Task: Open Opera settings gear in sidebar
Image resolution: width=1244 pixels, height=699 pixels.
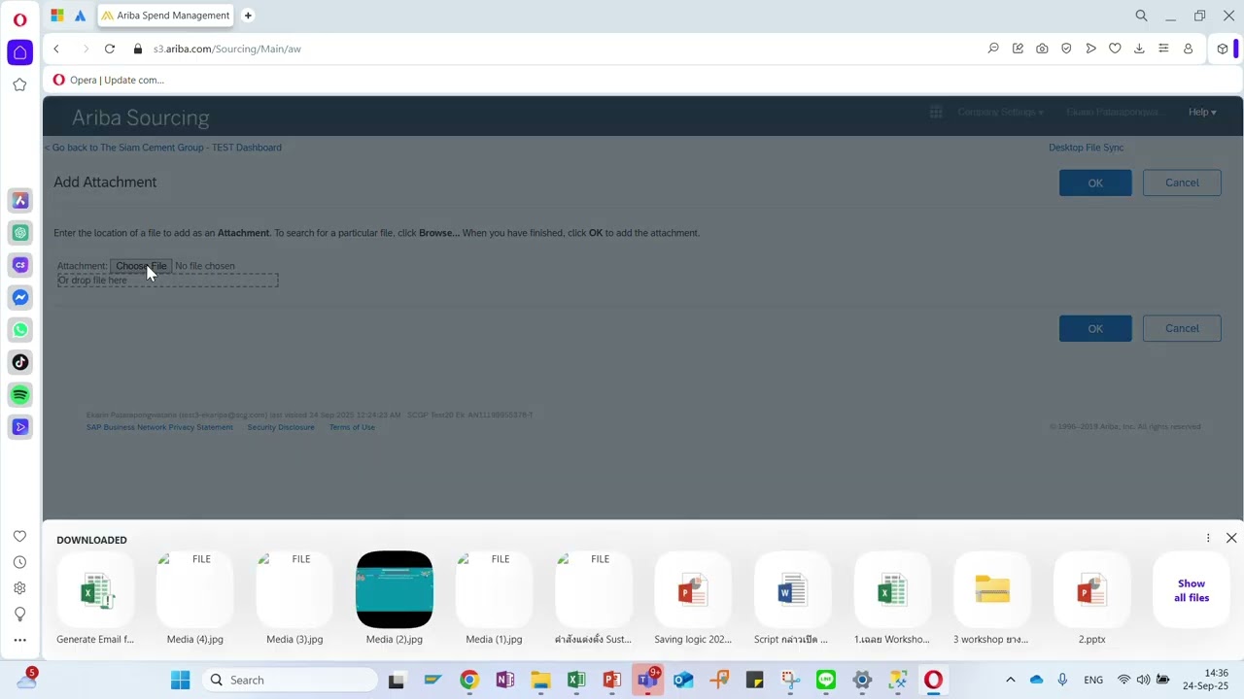Action: (x=19, y=588)
